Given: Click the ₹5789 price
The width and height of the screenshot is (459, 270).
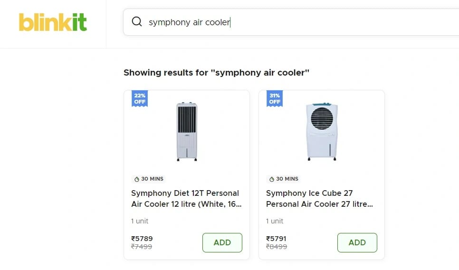Looking at the screenshot, I should (x=142, y=239).
